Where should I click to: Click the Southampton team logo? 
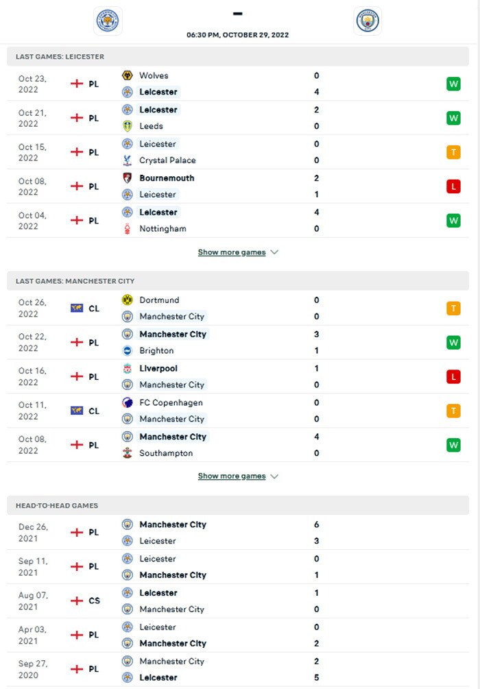point(127,453)
